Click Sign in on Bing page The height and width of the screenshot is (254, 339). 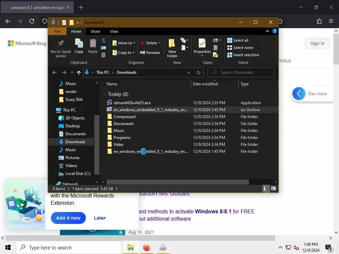[317, 43]
